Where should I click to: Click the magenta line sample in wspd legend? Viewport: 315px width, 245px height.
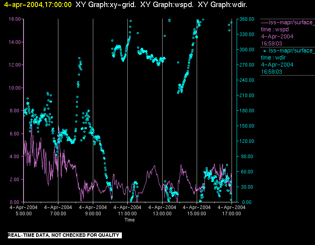(264, 22)
